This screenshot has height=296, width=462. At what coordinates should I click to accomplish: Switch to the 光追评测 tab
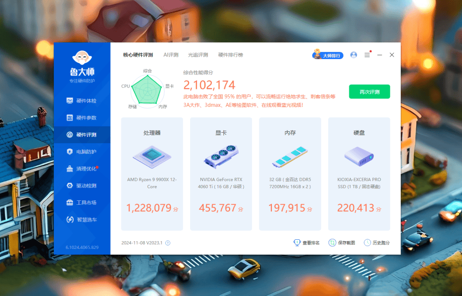198,55
